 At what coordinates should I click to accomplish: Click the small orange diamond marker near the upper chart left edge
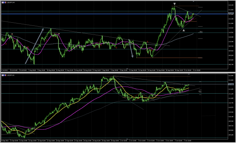[12, 34]
